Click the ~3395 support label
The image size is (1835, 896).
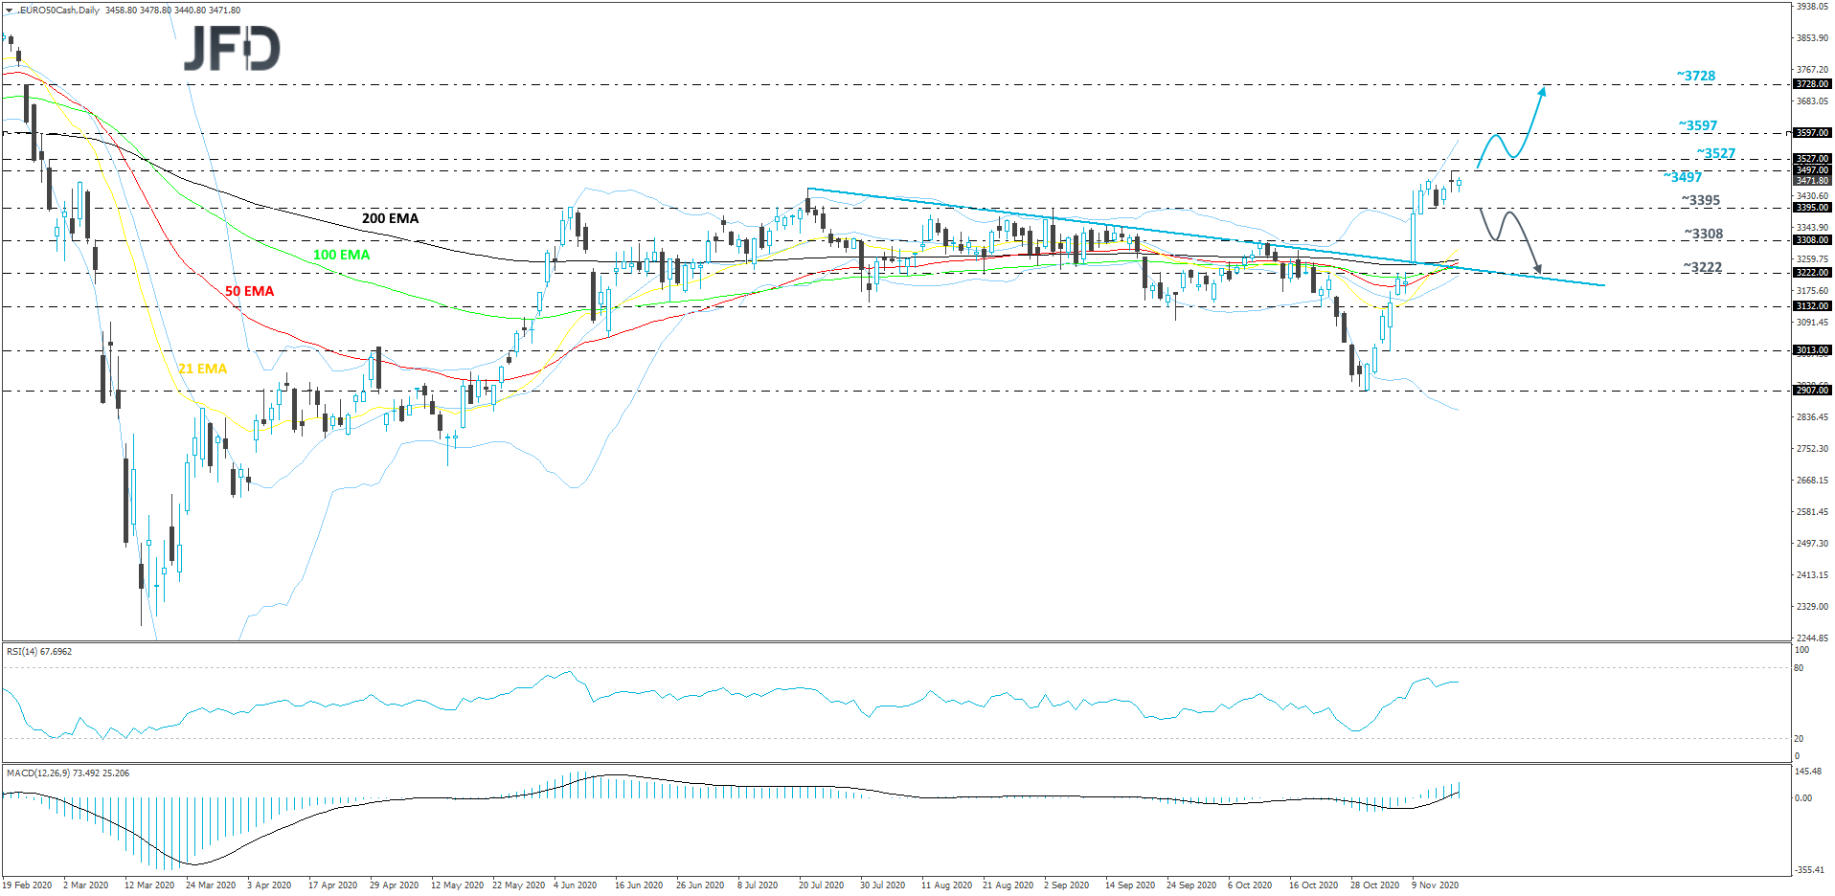pos(1701,200)
